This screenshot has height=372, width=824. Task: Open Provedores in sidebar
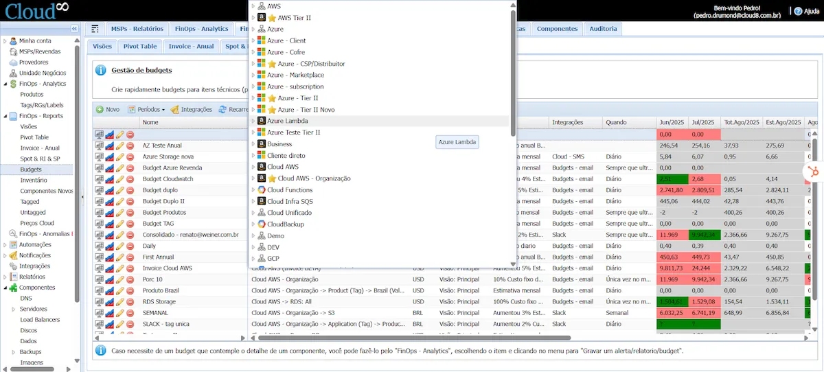click(x=34, y=62)
